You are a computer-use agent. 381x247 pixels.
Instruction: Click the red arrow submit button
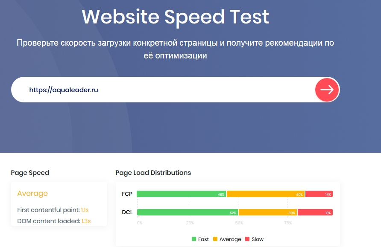point(327,90)
